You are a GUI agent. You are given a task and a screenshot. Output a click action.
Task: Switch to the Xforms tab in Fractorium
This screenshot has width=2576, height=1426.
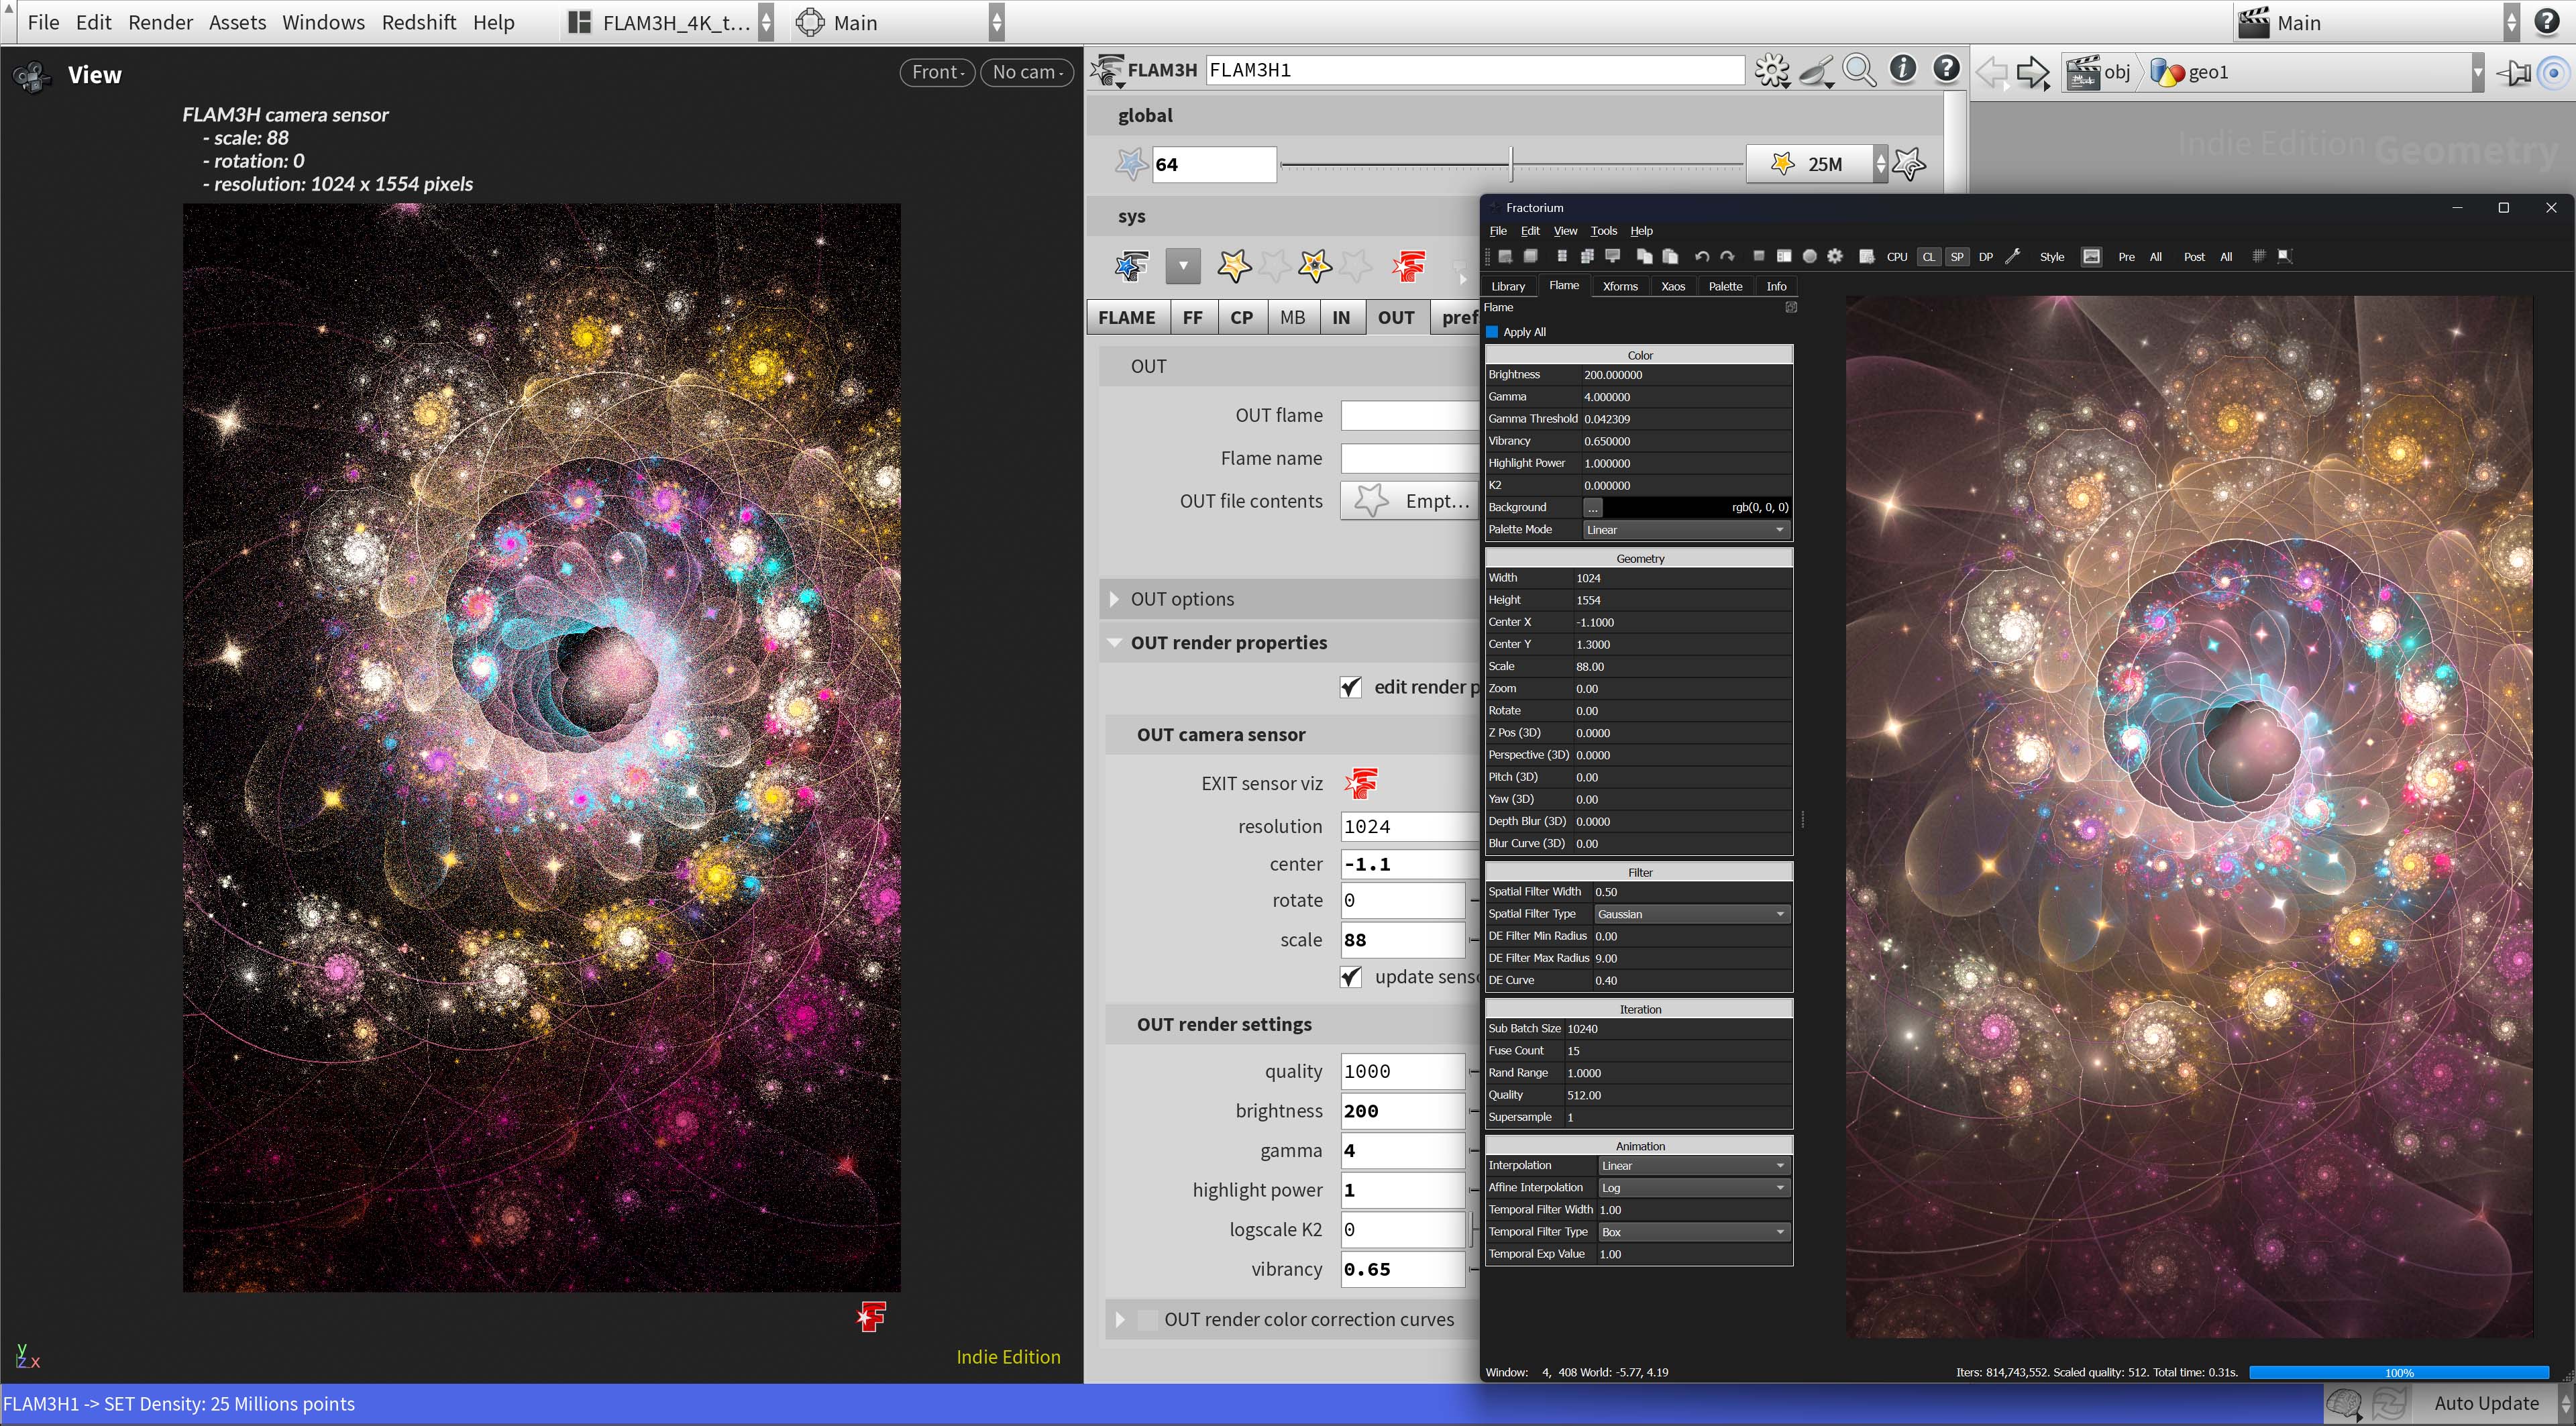(1620, 286)
